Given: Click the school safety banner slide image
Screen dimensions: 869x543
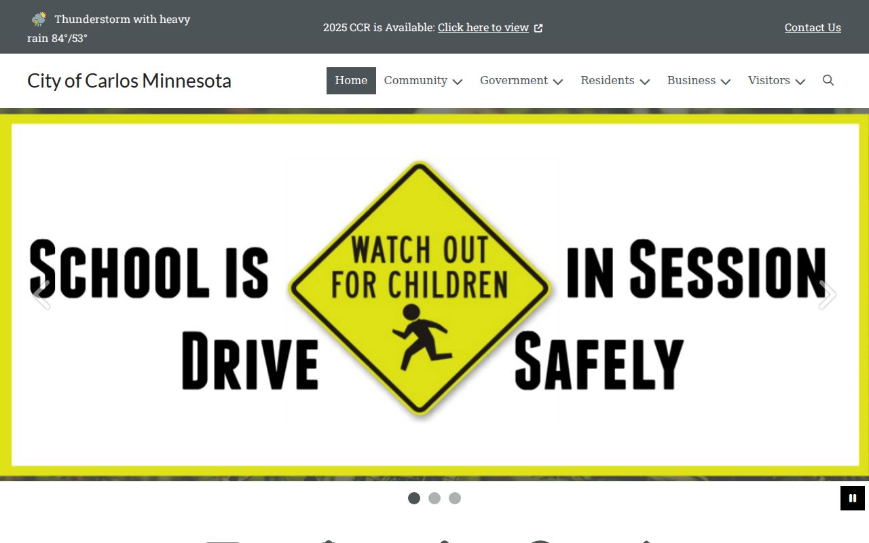Looking at the screenshot, I should 434,295.
